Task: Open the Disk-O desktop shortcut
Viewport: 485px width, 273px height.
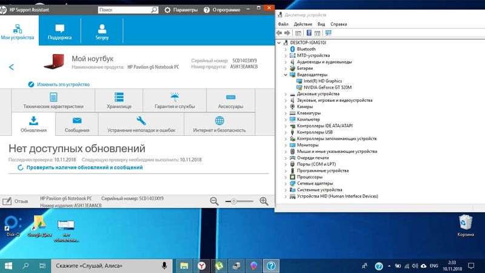Action: point(13,226)
